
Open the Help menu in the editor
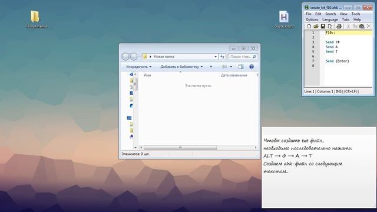(x=358, y=19)
